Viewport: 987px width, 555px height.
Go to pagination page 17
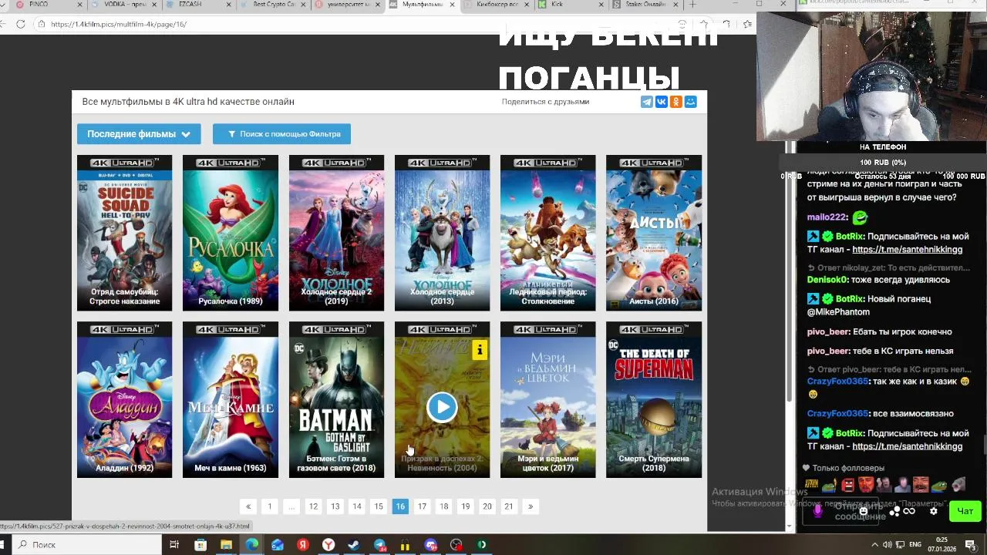[422, 506]
